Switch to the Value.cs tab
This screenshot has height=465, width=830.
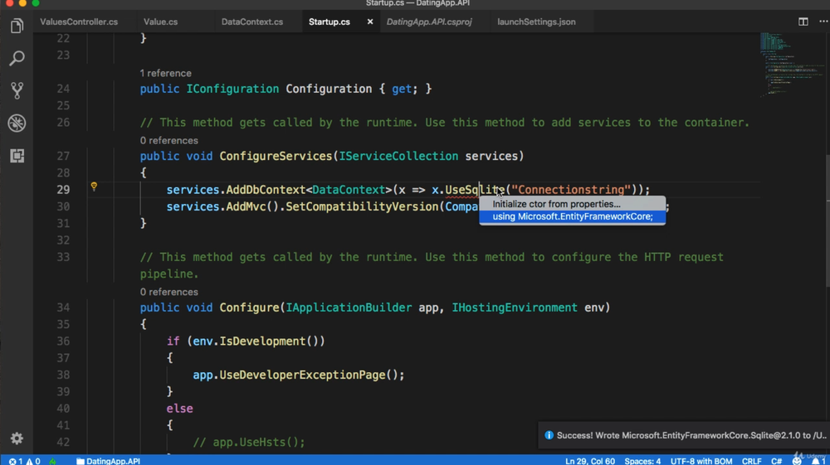pyautogui.click(x=160, y=22)
